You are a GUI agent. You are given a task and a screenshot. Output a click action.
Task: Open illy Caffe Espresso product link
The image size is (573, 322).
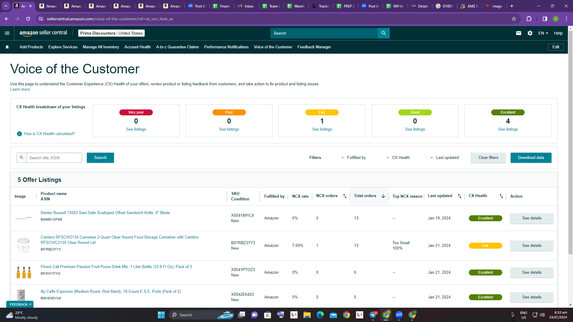click(111, 292)
